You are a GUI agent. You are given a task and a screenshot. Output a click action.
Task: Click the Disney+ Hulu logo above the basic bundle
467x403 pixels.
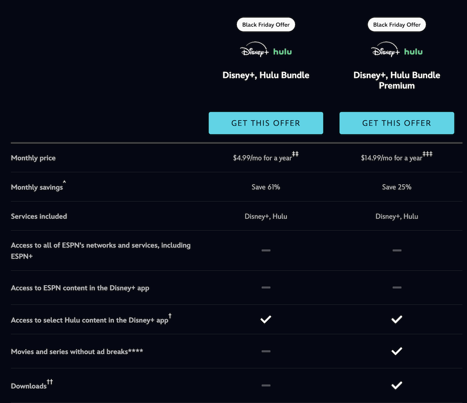pyautogui.click(x=266, y=51)
